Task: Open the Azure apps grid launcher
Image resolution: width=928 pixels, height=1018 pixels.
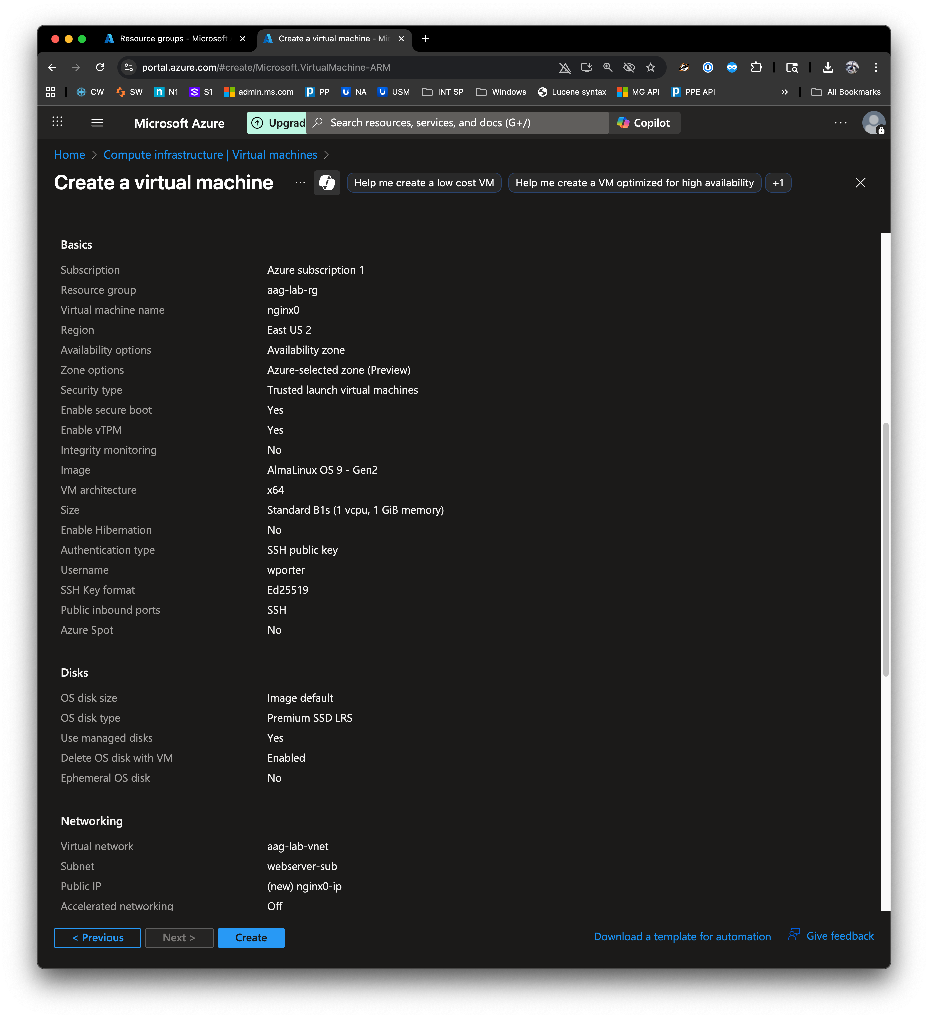Action: [x=58, y=122]
